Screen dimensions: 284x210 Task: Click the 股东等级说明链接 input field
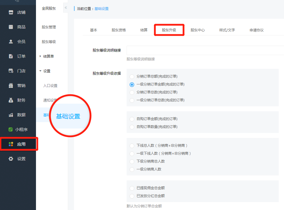pyautogui.click(x=205, y=50)
